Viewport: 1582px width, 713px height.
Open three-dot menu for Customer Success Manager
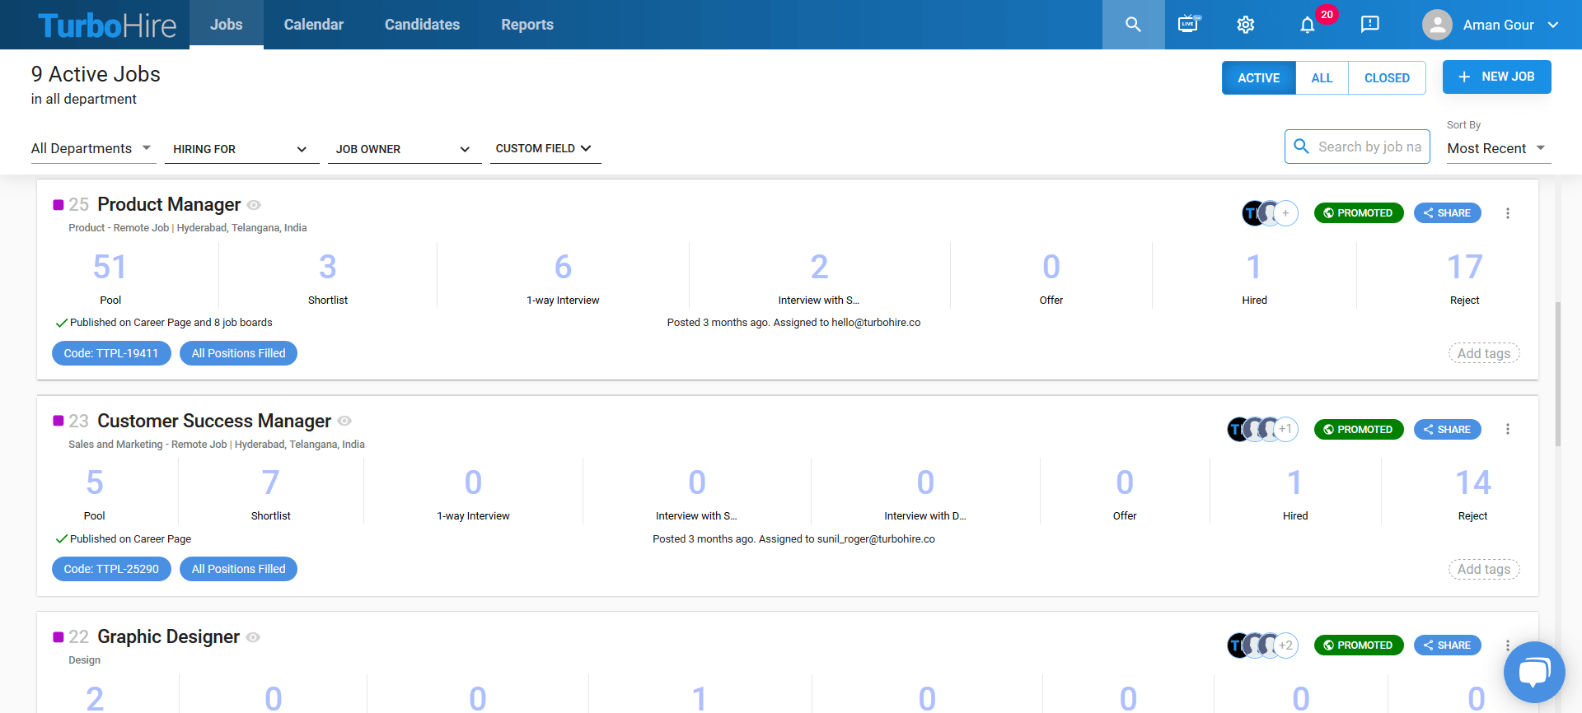point(1508,429)
